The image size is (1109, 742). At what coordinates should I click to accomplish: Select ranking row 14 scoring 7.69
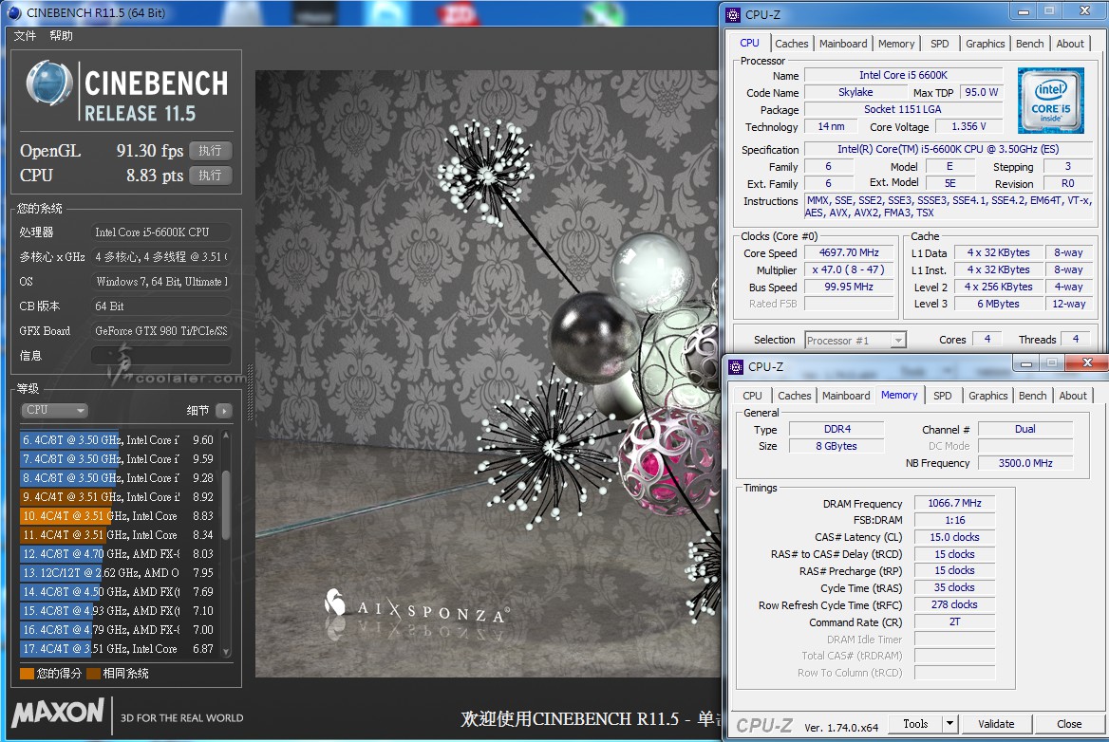tap(118, 592)
